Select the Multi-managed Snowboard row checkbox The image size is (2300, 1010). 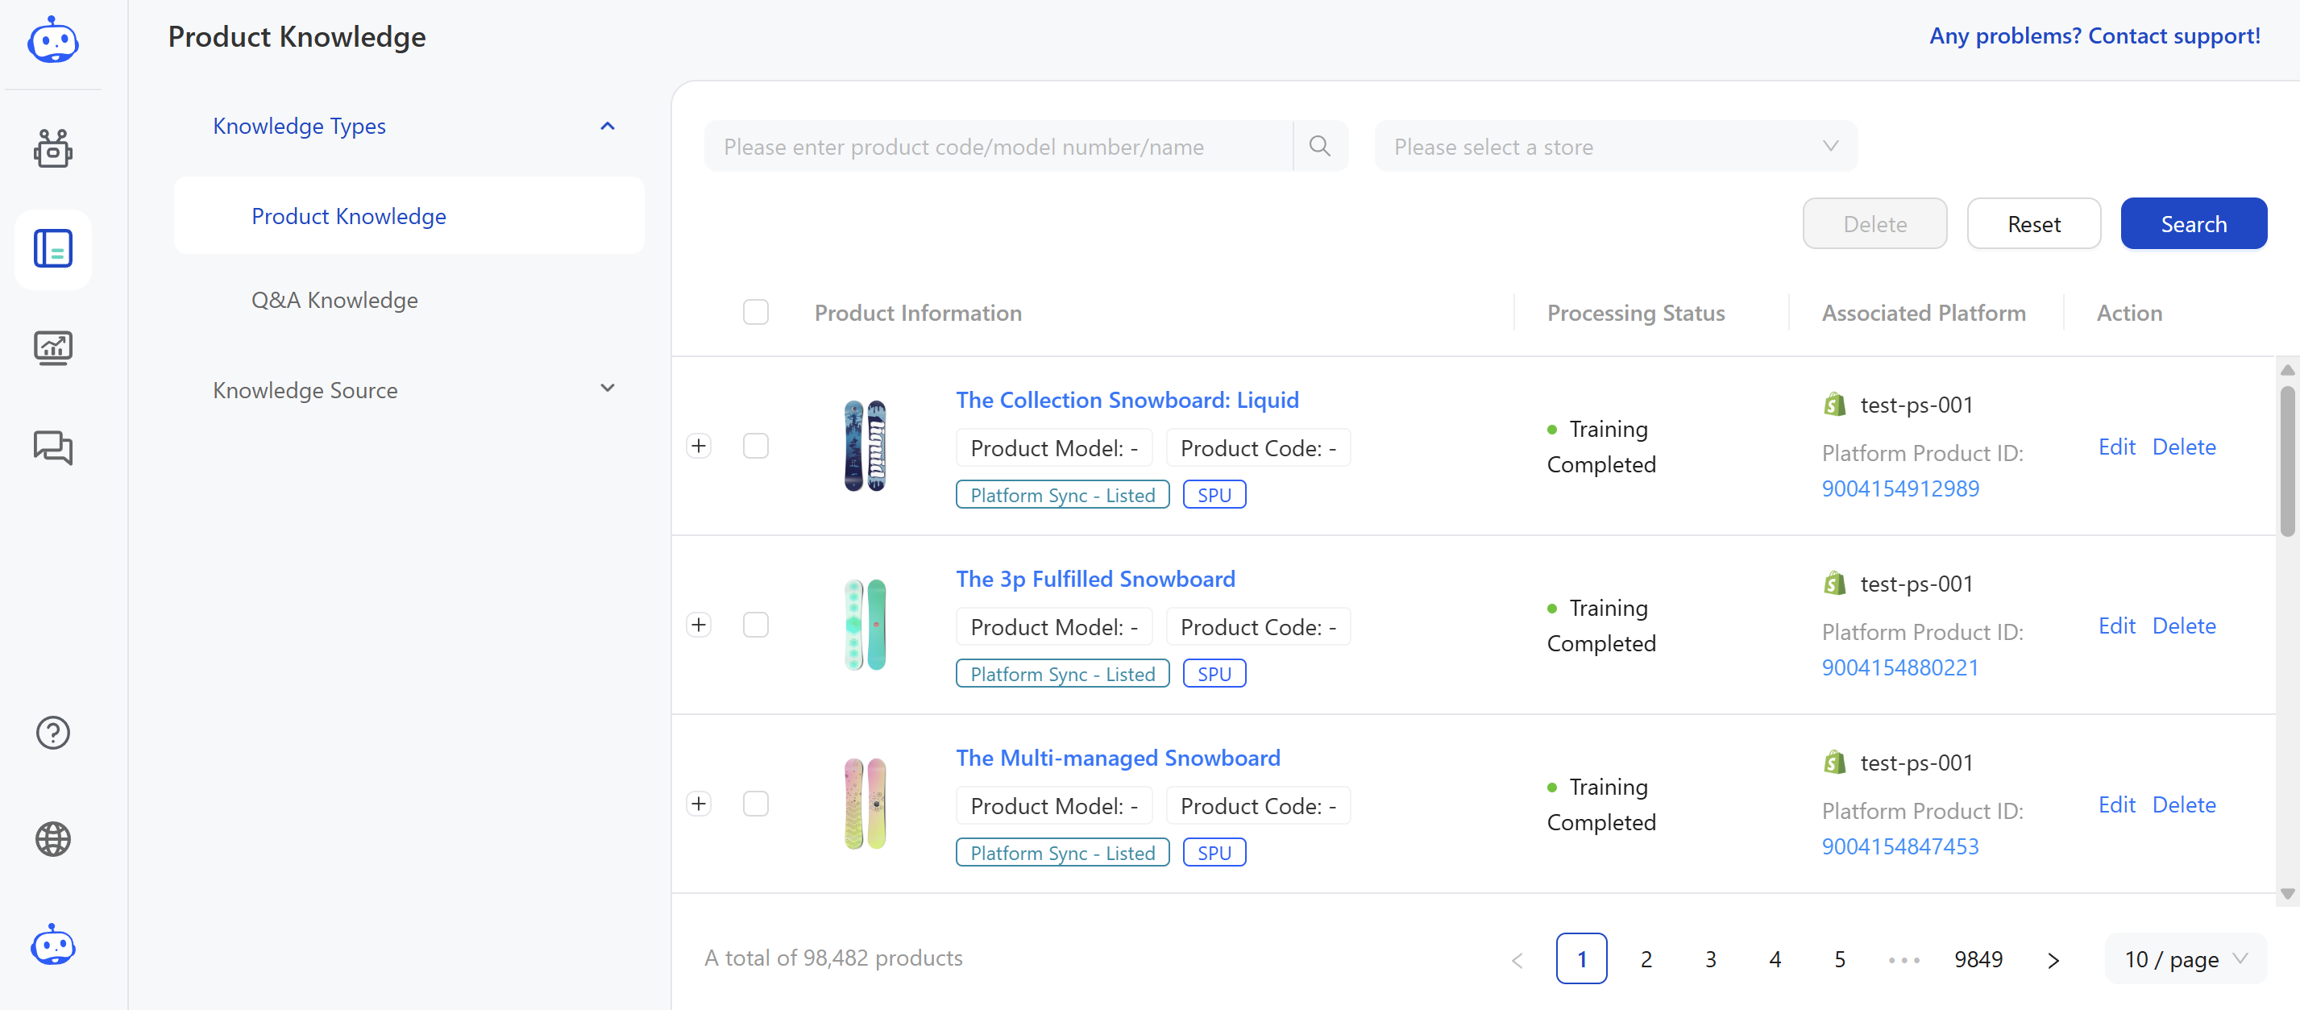coord(755,804)
